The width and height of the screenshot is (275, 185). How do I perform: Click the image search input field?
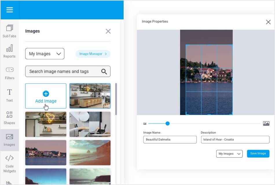coord(64,71)
